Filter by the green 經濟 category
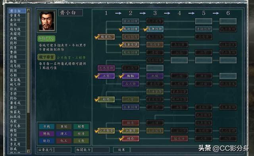This screenshot has height=156, width=254. click(81, 134)
